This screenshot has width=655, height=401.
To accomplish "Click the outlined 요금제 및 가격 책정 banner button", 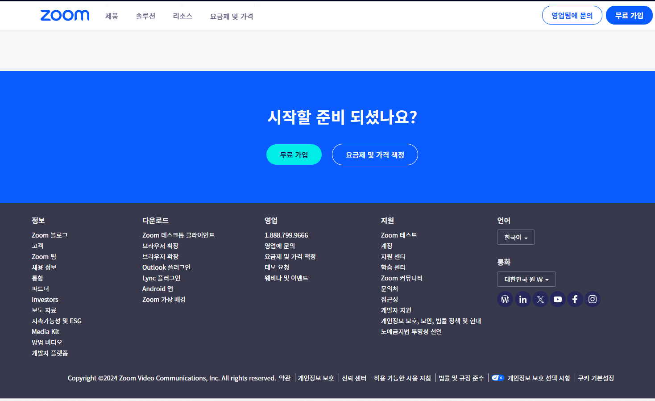I will pyautogui.click(x=375, y=155).
